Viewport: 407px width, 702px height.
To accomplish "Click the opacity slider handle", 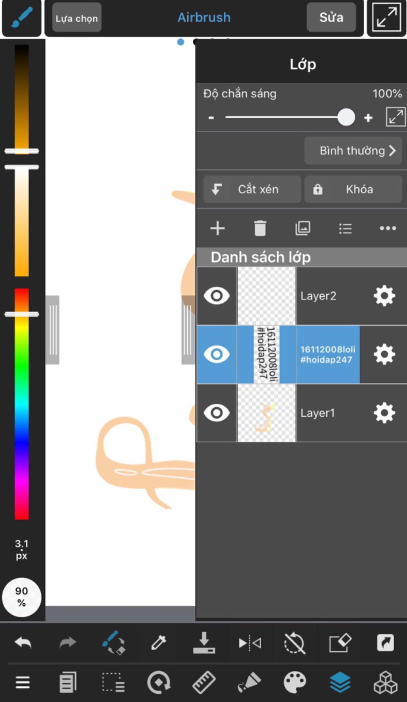I will 346,117.
